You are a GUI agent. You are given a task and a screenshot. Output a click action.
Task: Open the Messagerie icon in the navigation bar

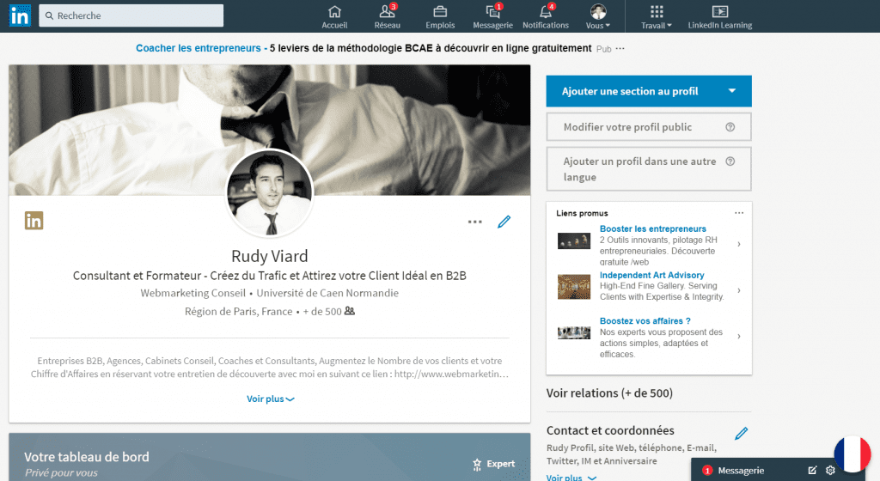click(492, 17)
